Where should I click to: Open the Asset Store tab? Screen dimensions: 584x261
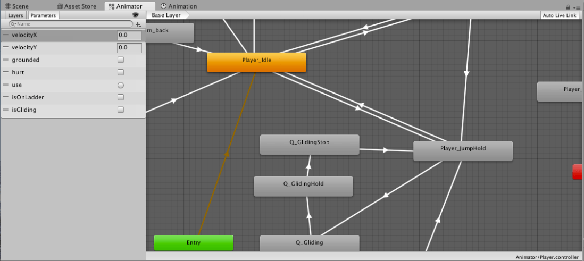click(x=78, y=6)
